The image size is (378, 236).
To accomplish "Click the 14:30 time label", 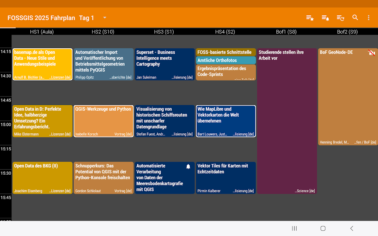I will tap(6, 76).
